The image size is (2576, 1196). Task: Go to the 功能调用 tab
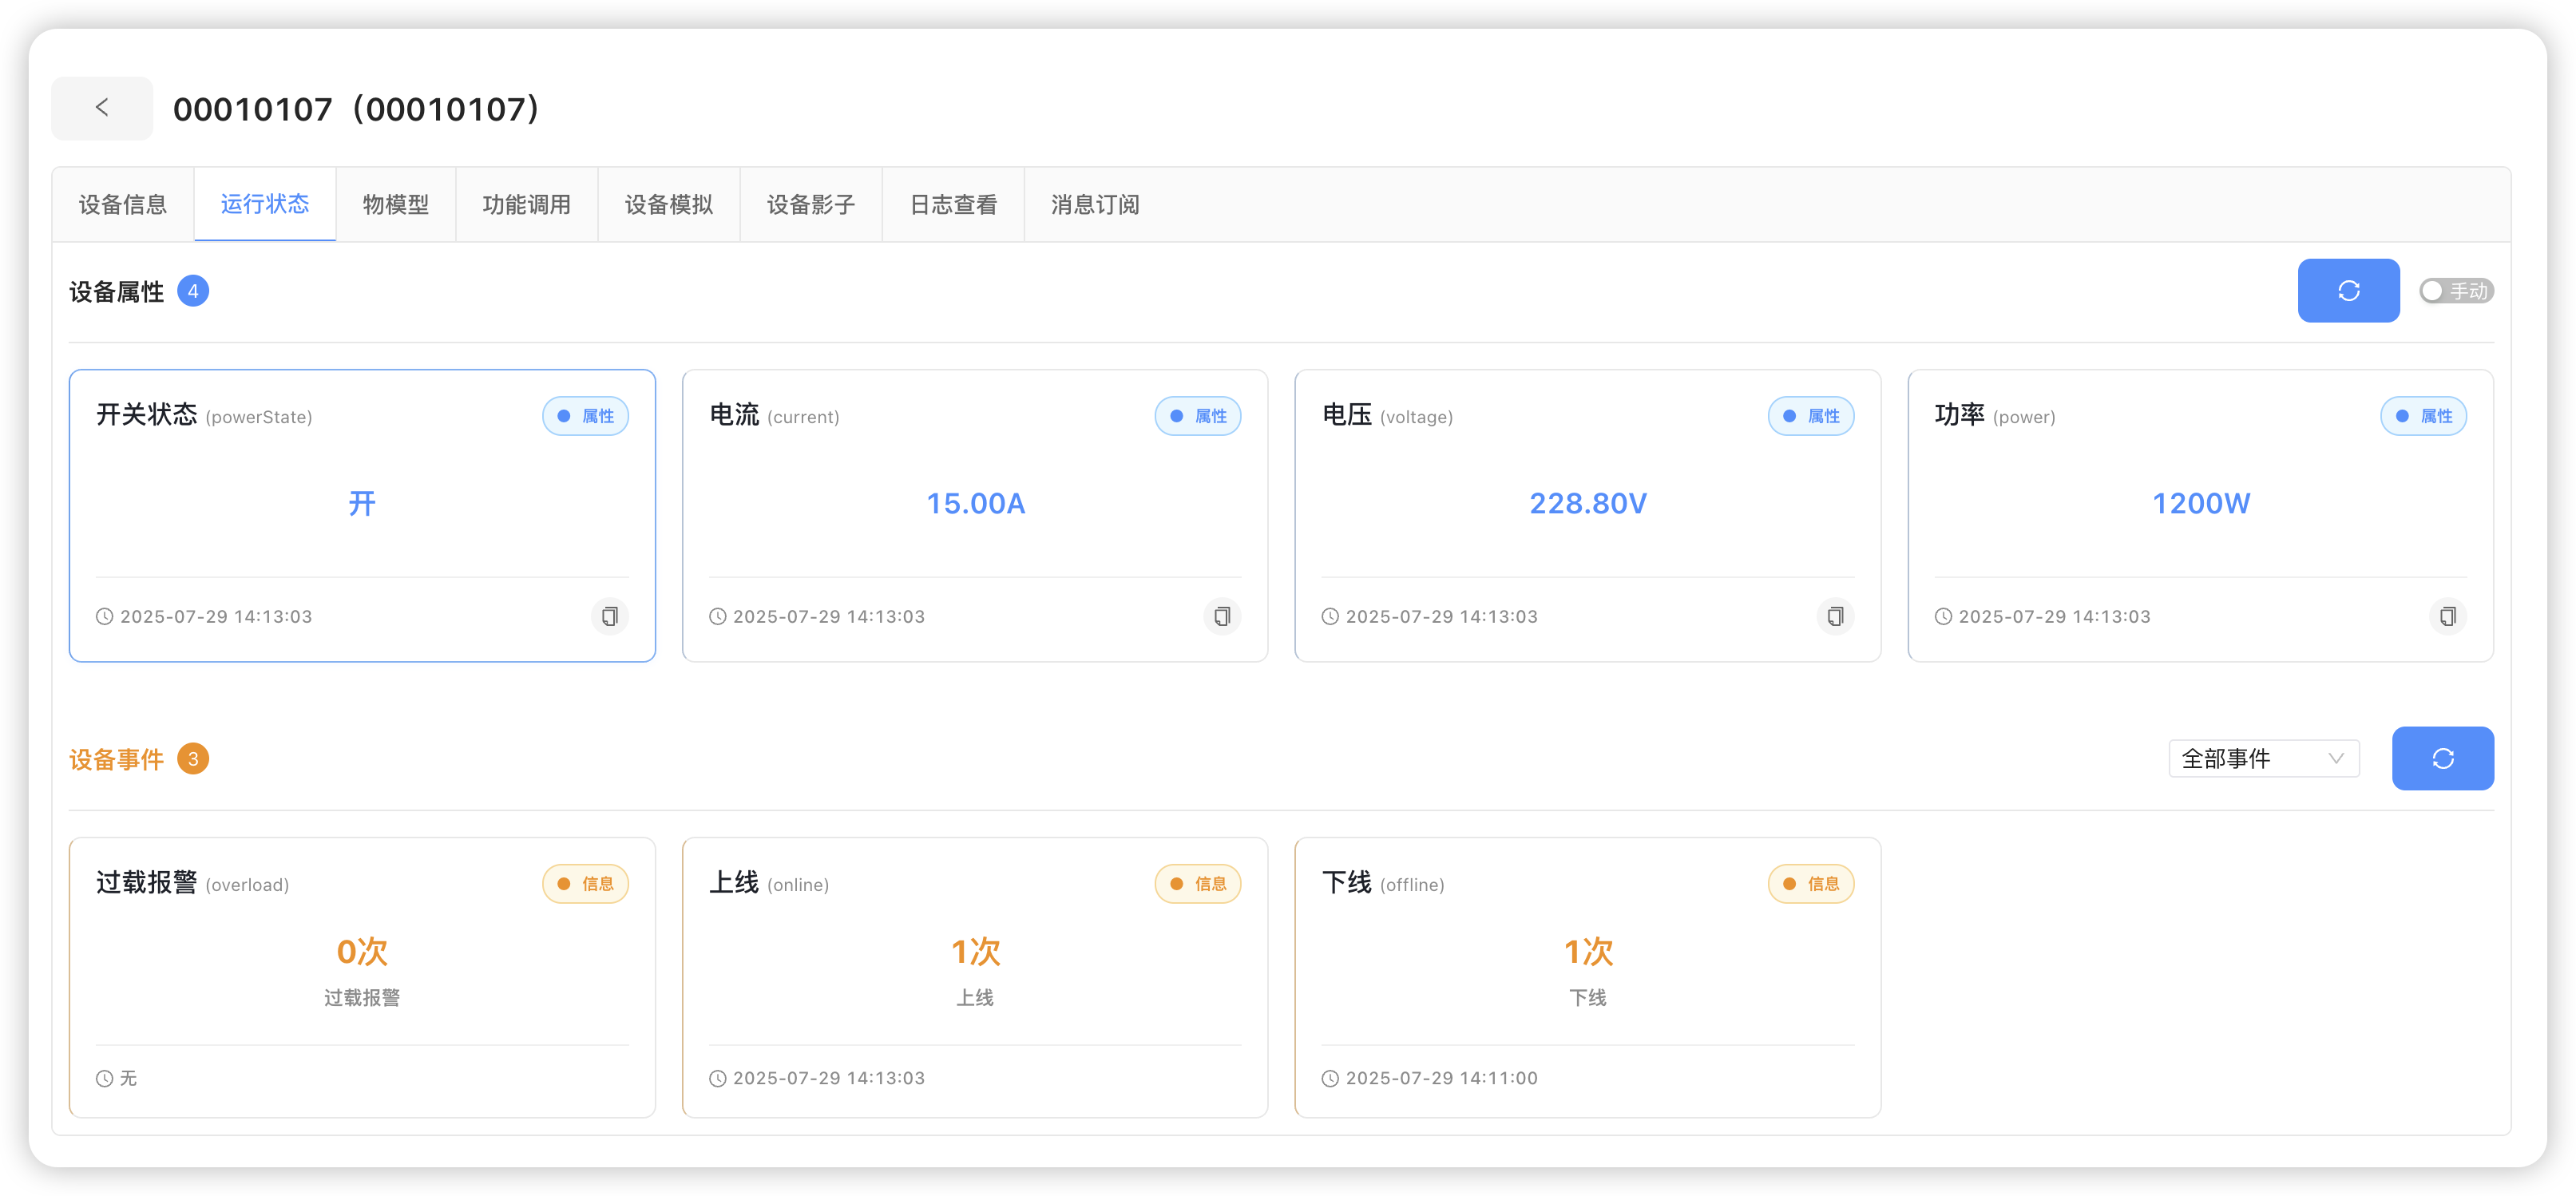526,205
